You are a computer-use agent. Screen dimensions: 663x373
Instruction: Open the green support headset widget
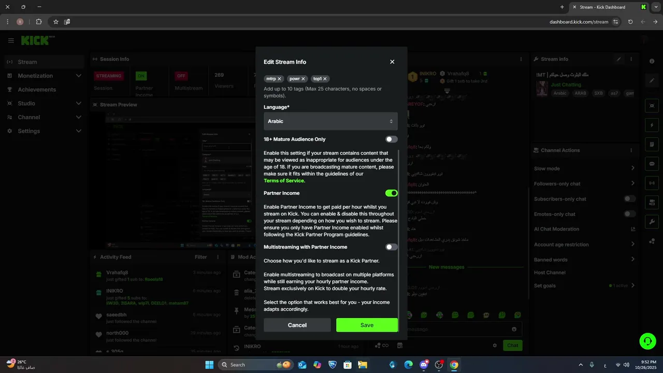(647, 341)
